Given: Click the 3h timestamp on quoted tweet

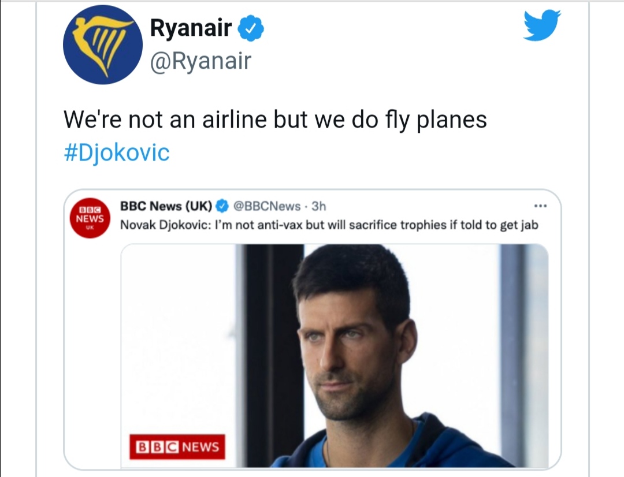Looking at the screenshot, I should pyautogui.click(x=319, y=206).
